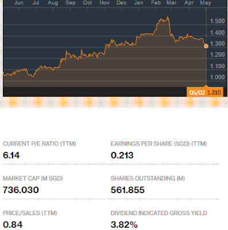Click the Market Cap (M SGD) label

[x=33, y=178]
